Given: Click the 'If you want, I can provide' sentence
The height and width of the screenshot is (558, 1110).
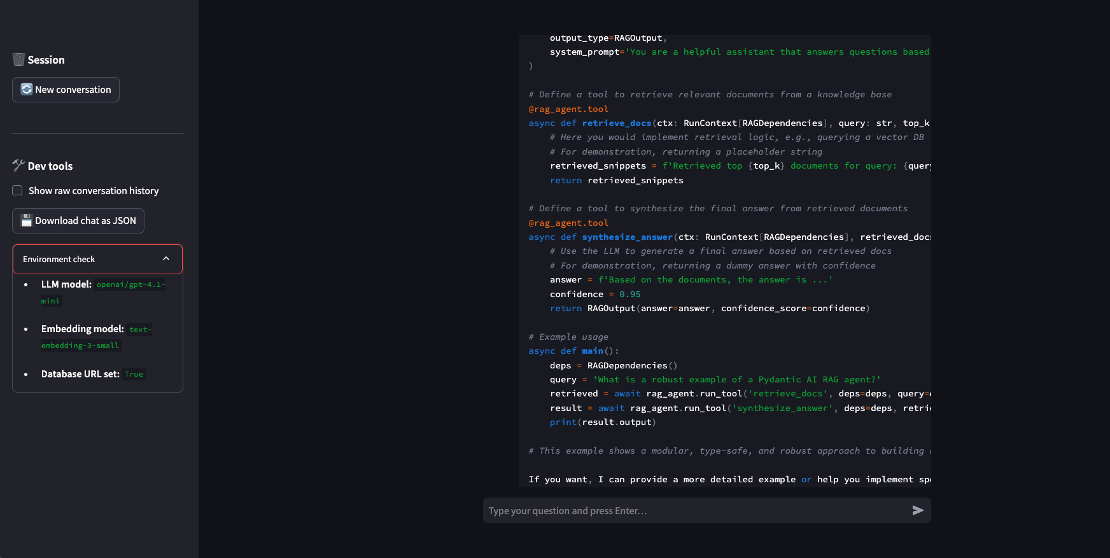Looking at the screenshot, I should click(x=729, y=480).
